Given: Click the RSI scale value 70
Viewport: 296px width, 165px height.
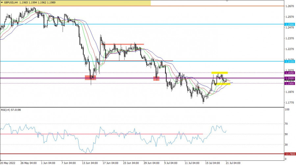Looking at the screenshot, I should click(286, 124).
